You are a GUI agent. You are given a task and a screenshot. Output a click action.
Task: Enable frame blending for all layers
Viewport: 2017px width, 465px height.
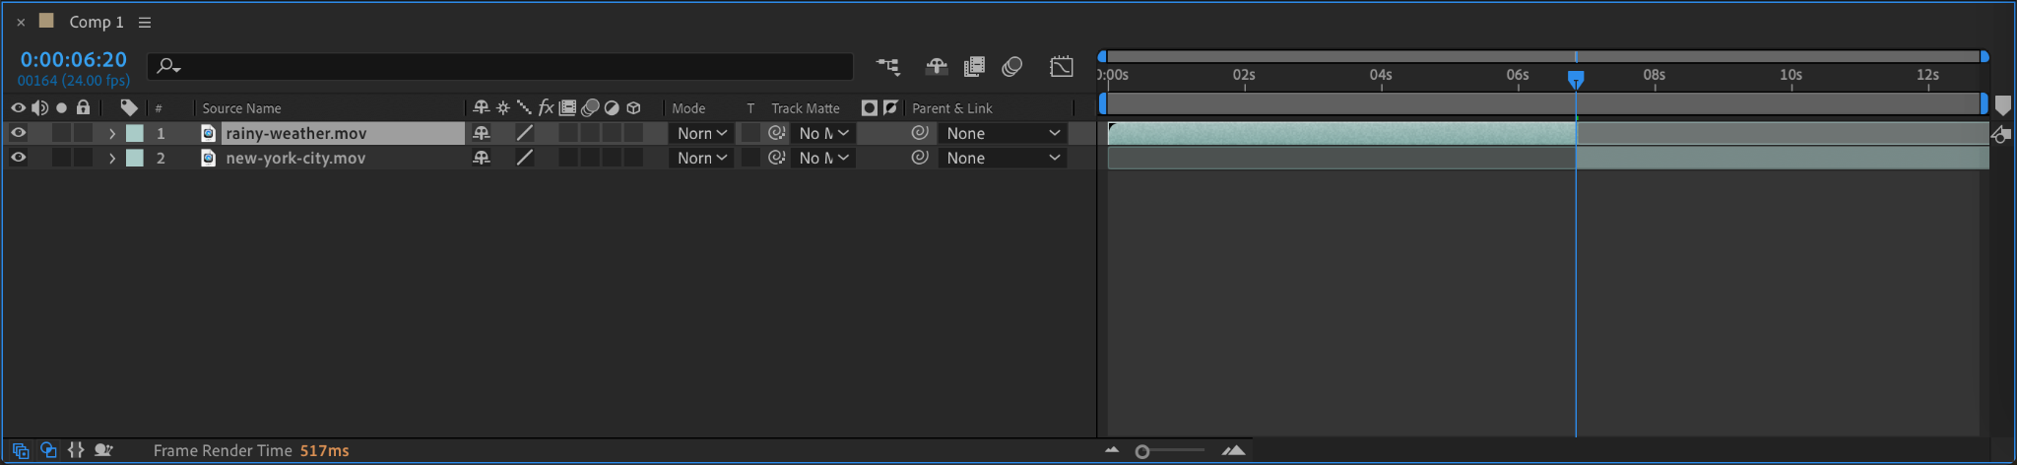tap(974, 66)
